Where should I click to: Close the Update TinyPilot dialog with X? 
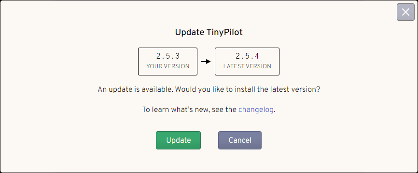pyautogui.click(x=405, y=12)
